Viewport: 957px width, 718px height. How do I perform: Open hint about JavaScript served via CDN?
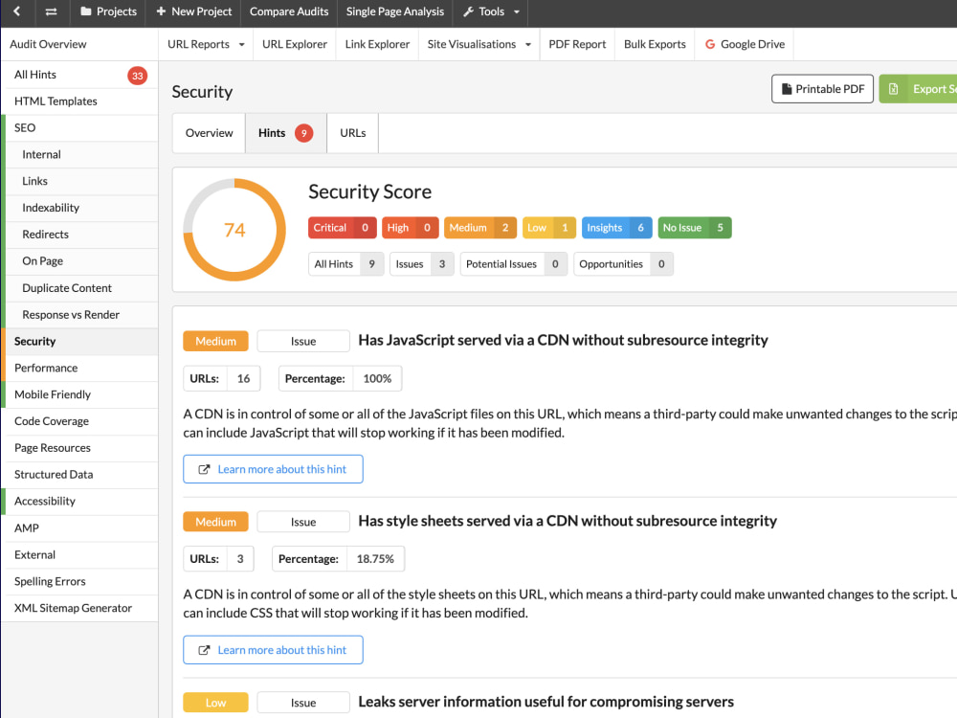click(563, 340)
